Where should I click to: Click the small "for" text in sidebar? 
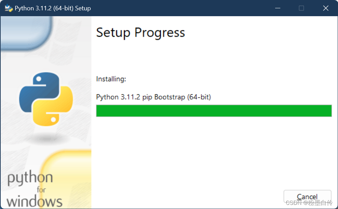(41, 190)
